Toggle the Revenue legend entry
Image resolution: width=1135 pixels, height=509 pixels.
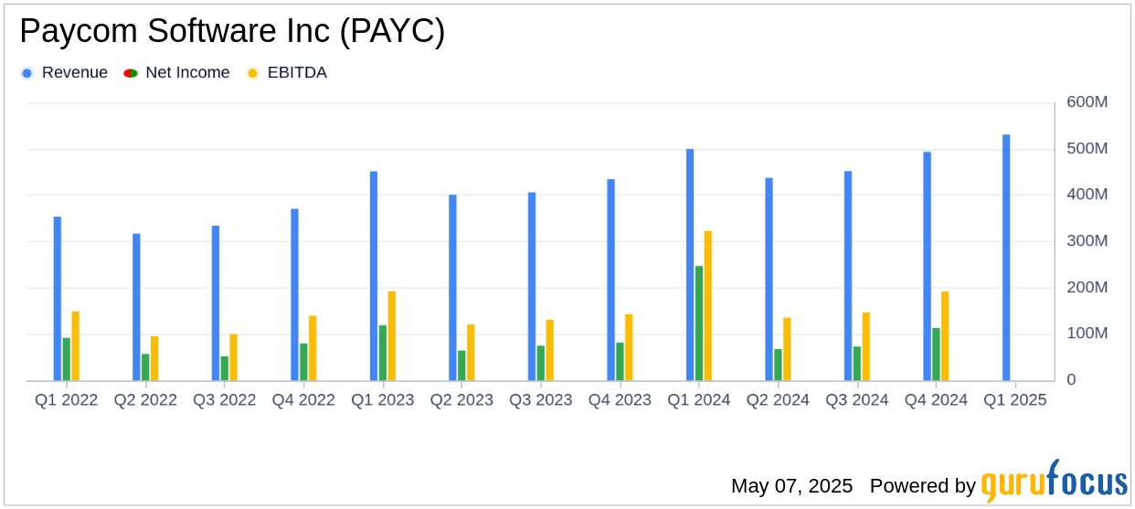click(64, 73)
